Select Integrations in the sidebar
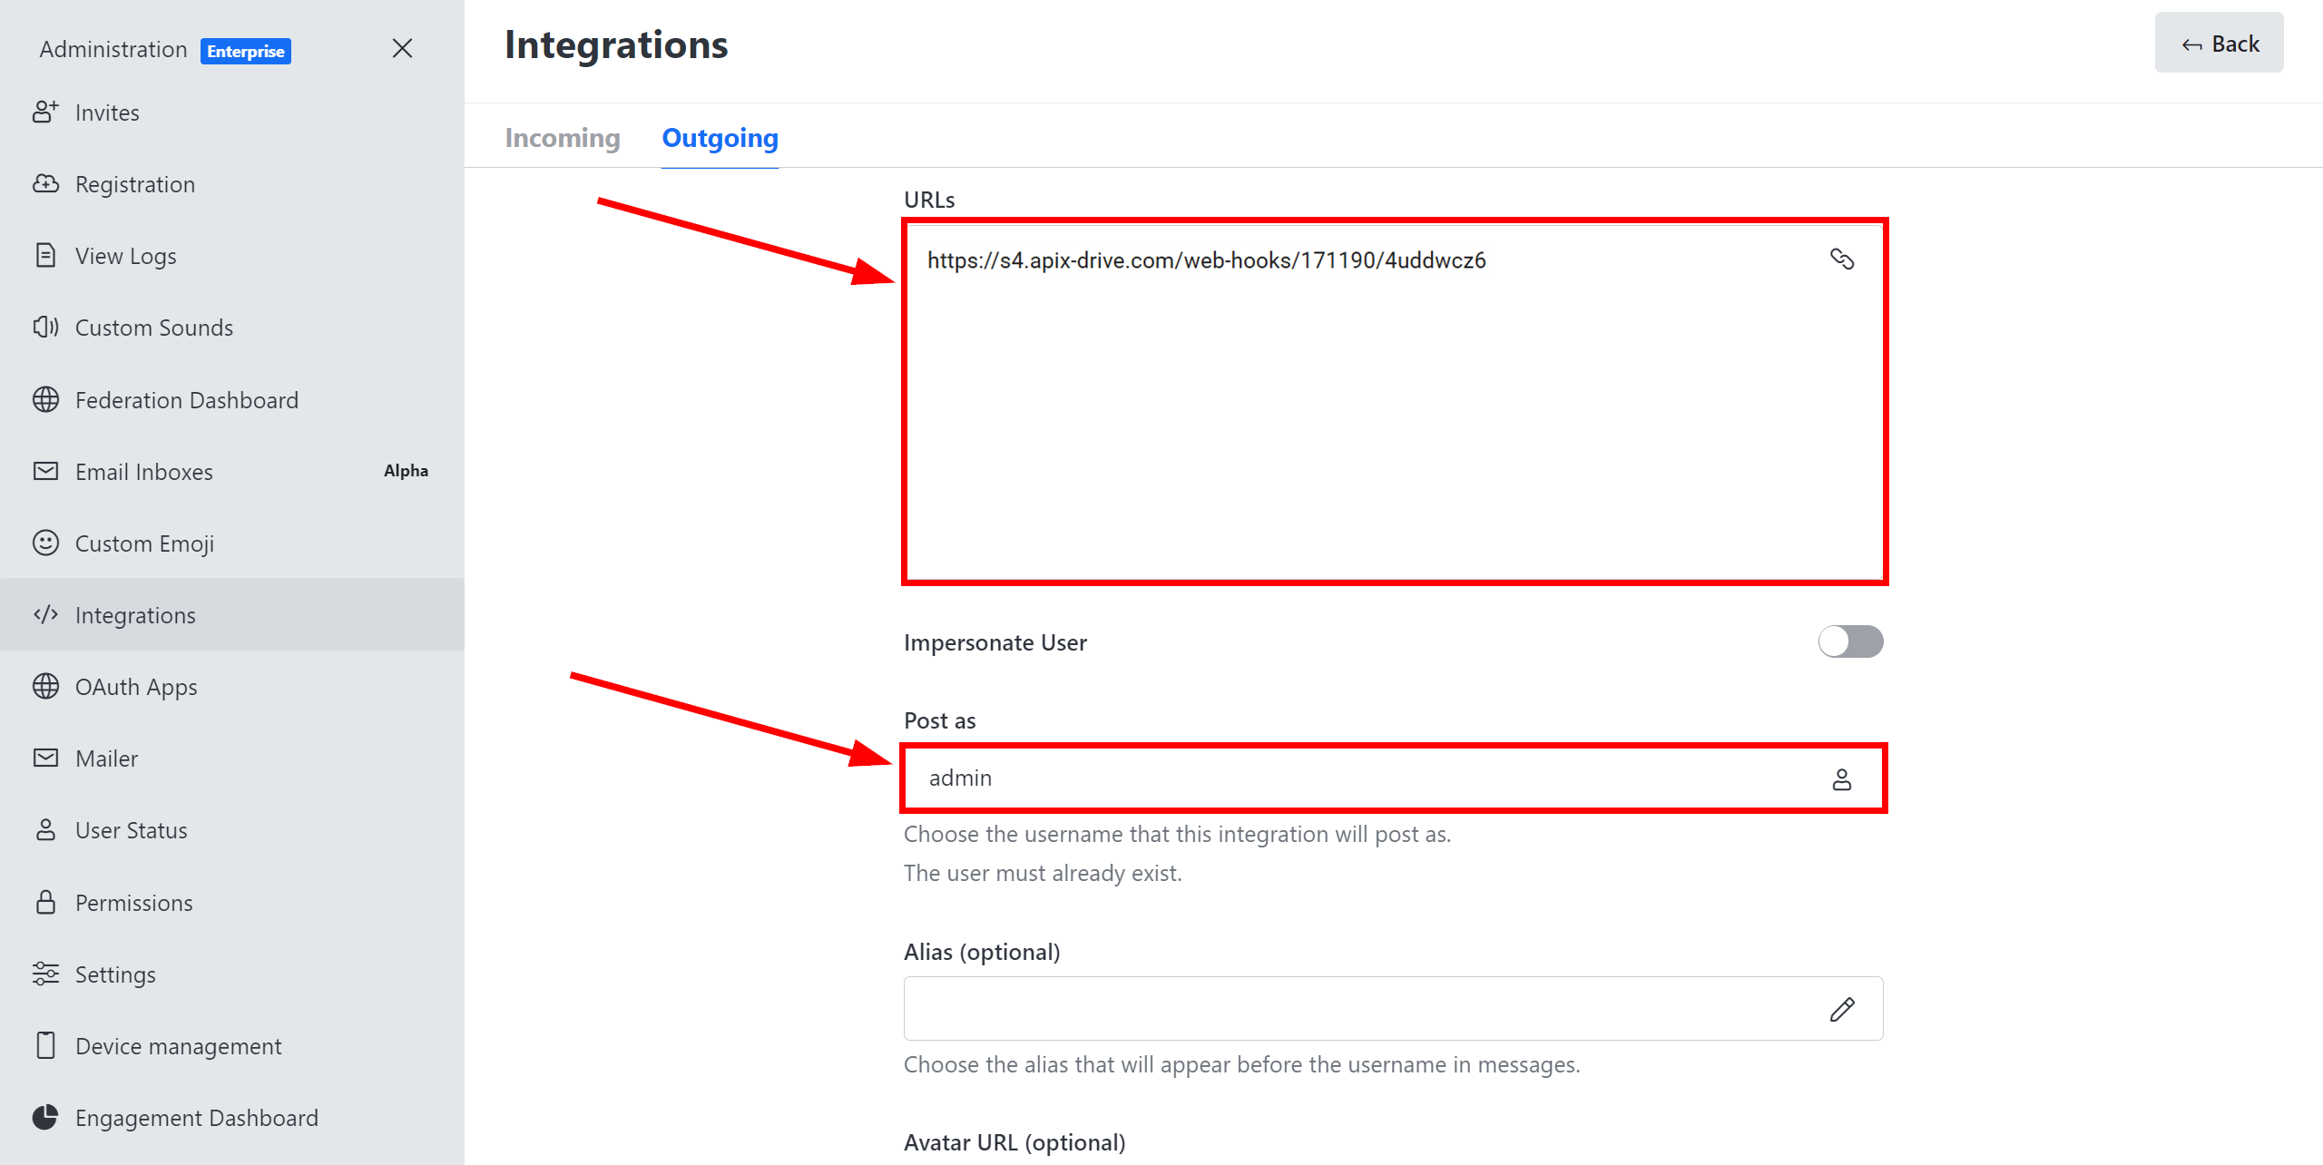Viewport: 2323px width, 1165px height. (232, 615)
